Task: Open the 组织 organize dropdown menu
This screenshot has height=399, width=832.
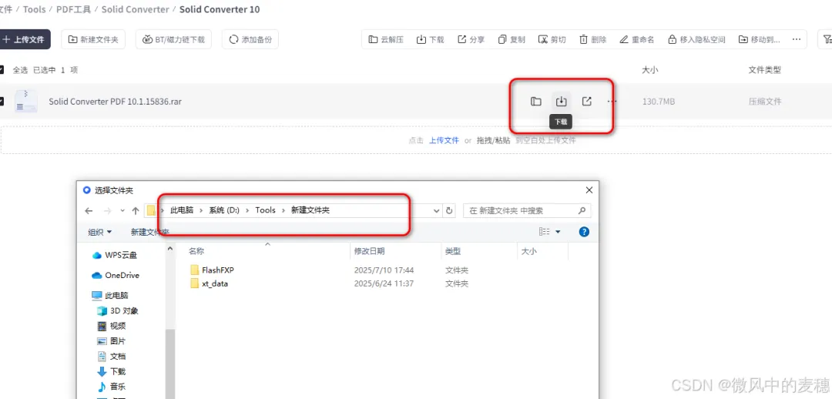Action: [99, 232]
